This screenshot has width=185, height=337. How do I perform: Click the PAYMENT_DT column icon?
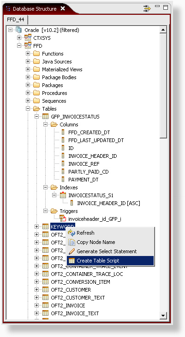coord(63,180)
